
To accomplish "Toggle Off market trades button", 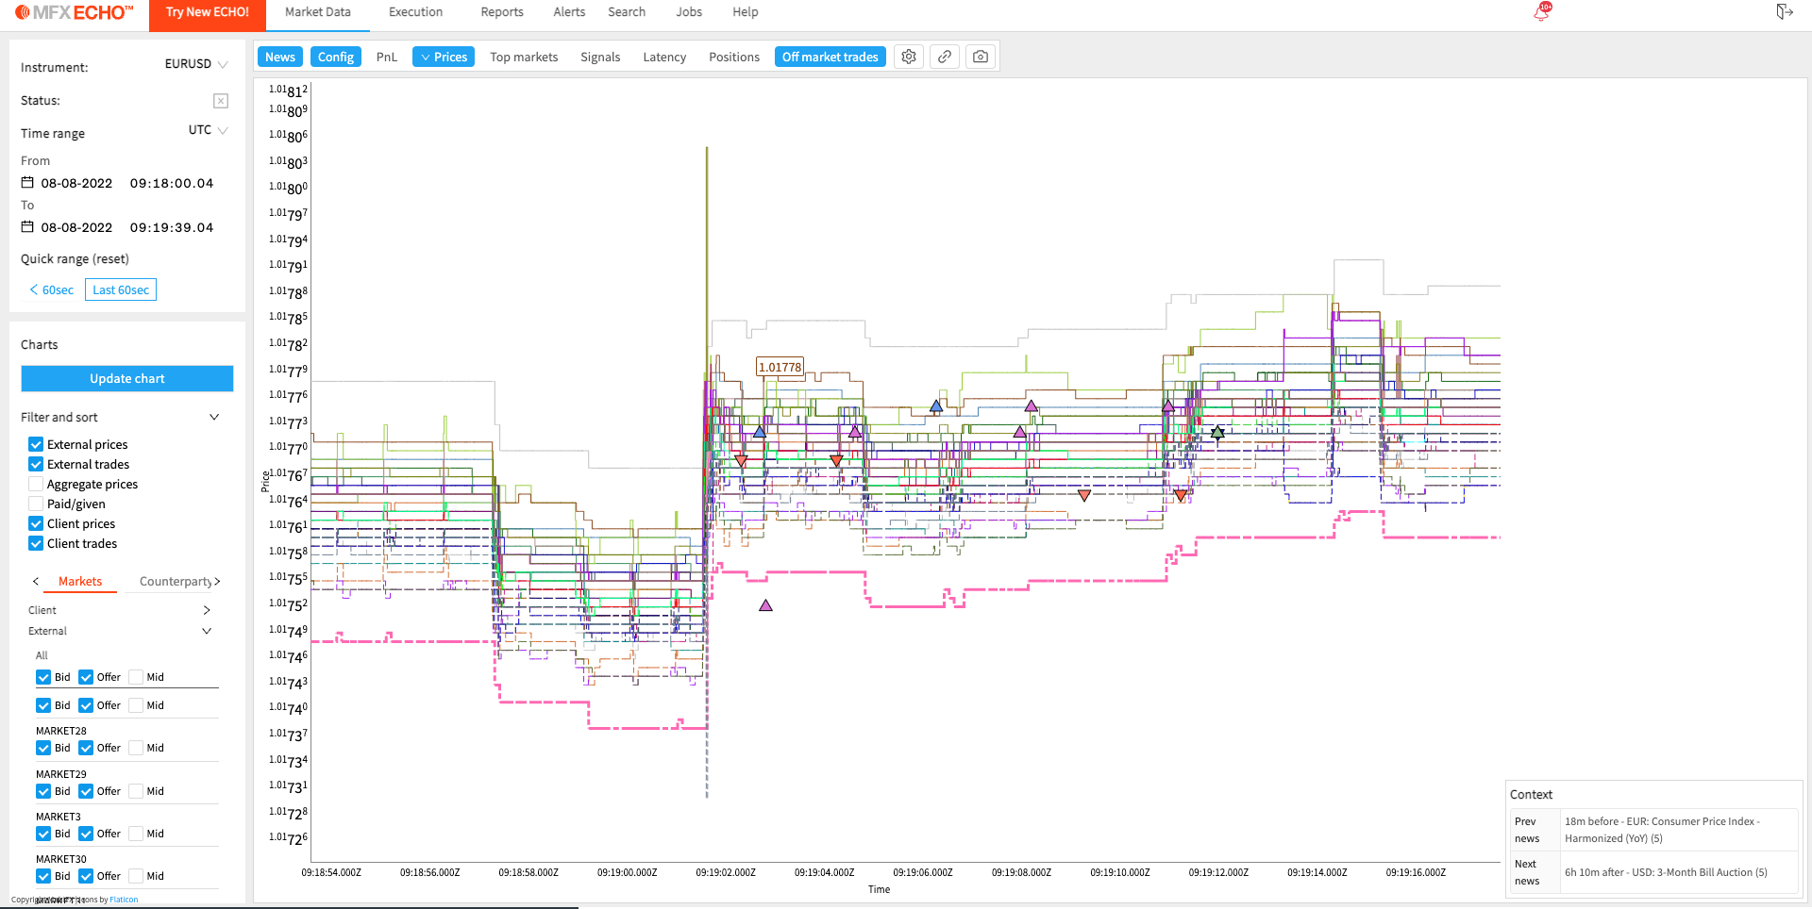I will tap(830, 57).
